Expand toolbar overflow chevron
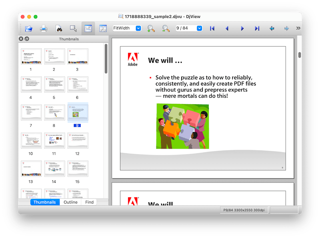The image size is (320, 238). point(298,28)
